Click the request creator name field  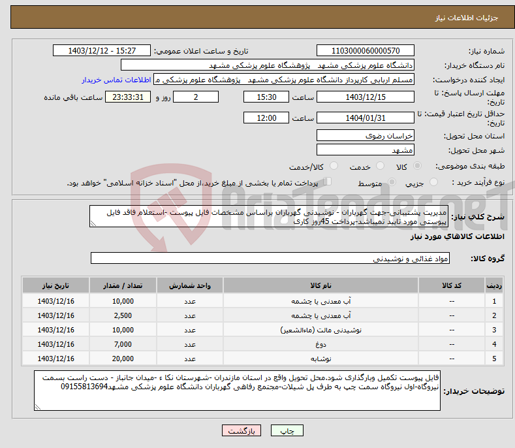[x=284, y=80]
